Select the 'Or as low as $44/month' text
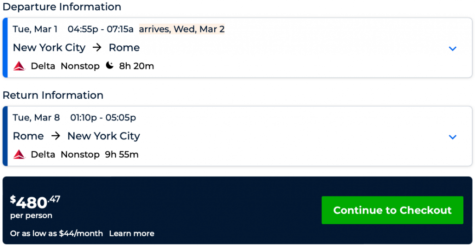 tap(57, 233)
